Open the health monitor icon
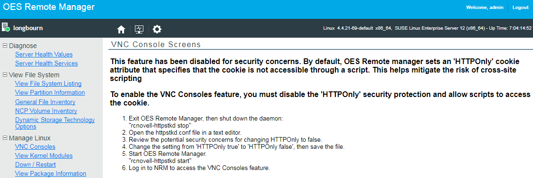Viewport: 533px width, 178px height. [x=139, y=30]
